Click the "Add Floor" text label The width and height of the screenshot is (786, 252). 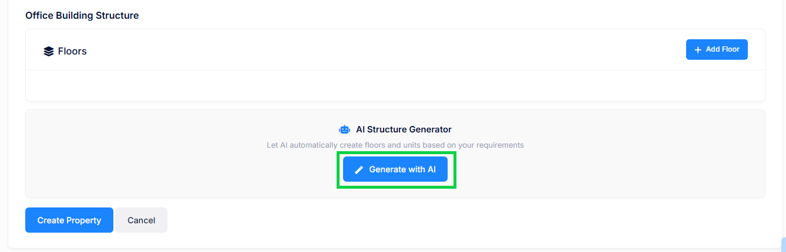(723, 50)
